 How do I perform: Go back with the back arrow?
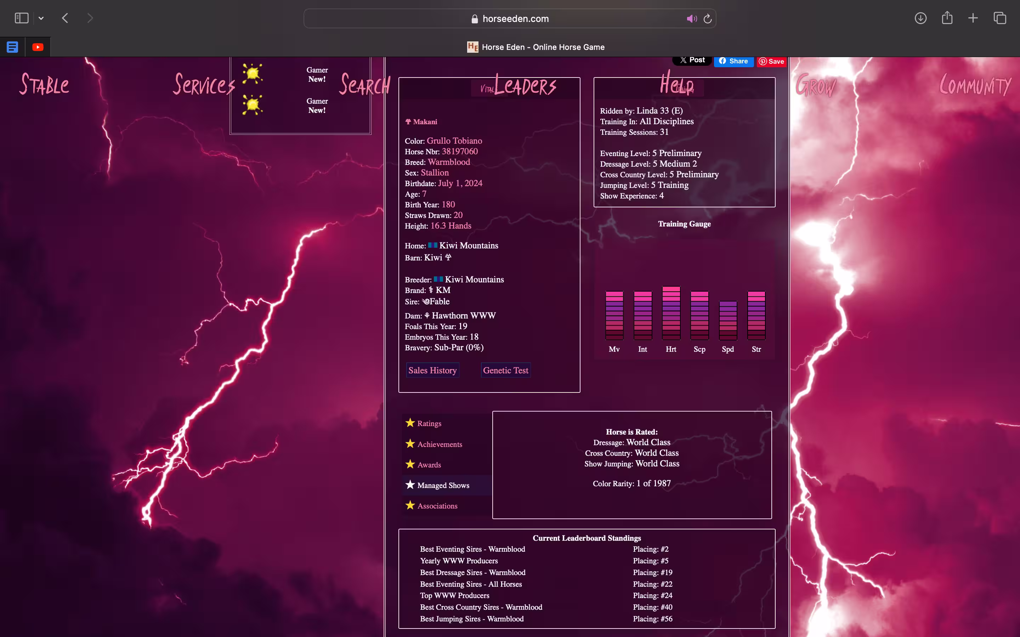(x=65, y=18)
